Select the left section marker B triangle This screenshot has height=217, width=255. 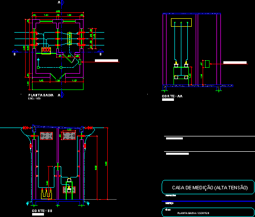tap(15, 51)
